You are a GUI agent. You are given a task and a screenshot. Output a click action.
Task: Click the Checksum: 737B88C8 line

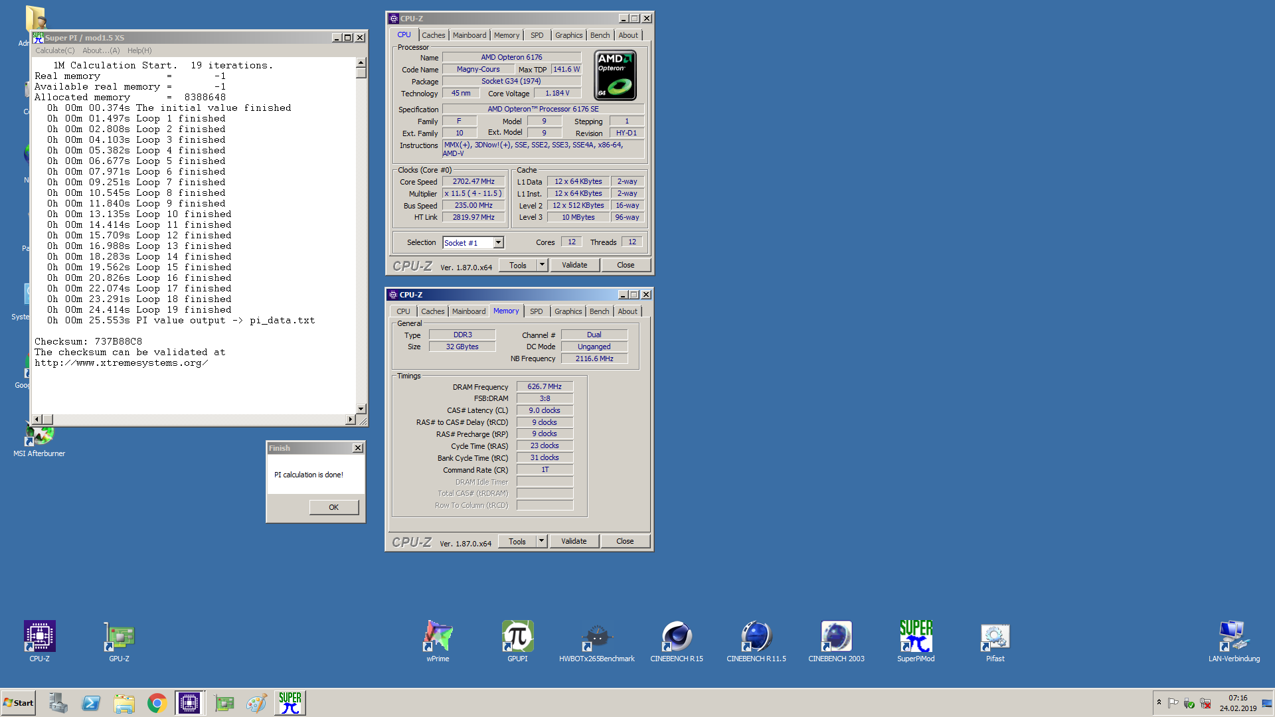pyautogui.click(x=88, y=341)
